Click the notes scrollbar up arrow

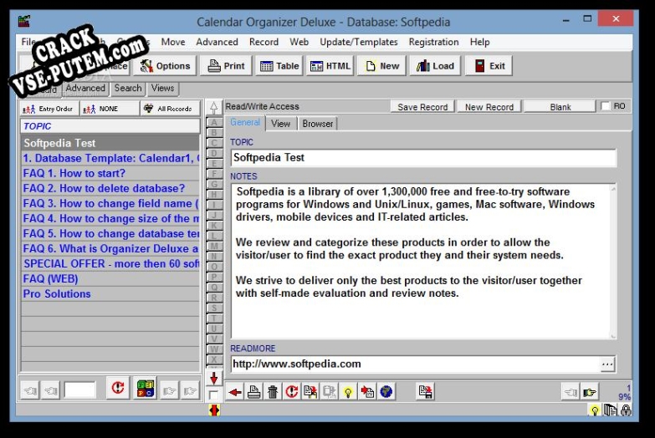(613, 189)
